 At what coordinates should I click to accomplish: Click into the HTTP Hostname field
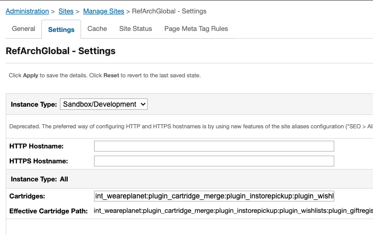coord(214,146)
